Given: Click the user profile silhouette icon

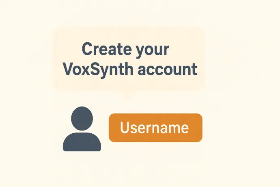Looking at the screenshot, I should click(82, 129).
